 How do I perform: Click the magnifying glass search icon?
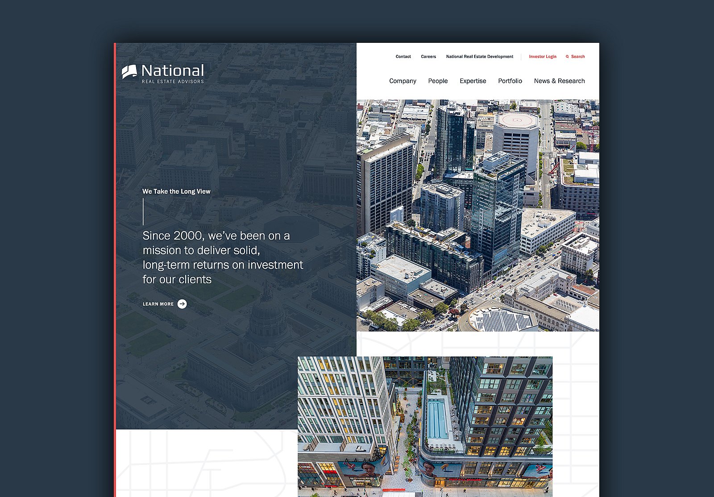coord(567,57)
